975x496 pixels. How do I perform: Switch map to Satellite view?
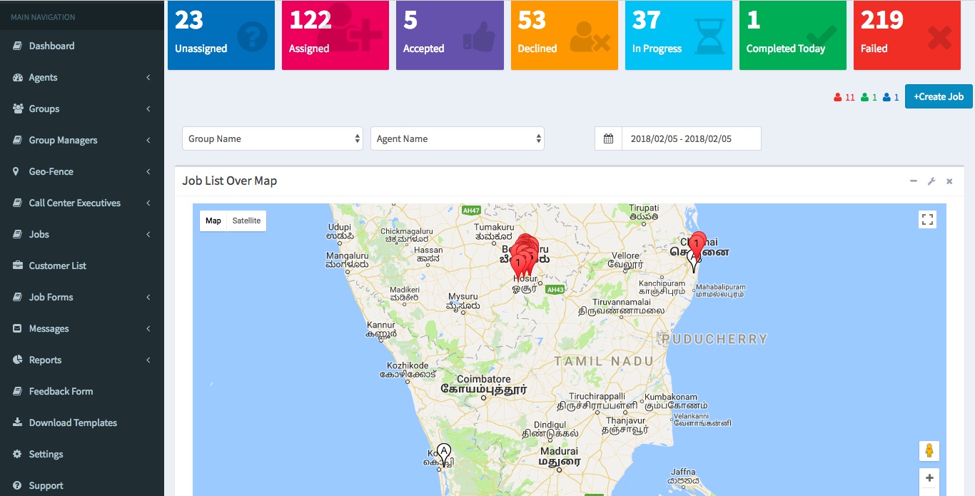(246, 221)
